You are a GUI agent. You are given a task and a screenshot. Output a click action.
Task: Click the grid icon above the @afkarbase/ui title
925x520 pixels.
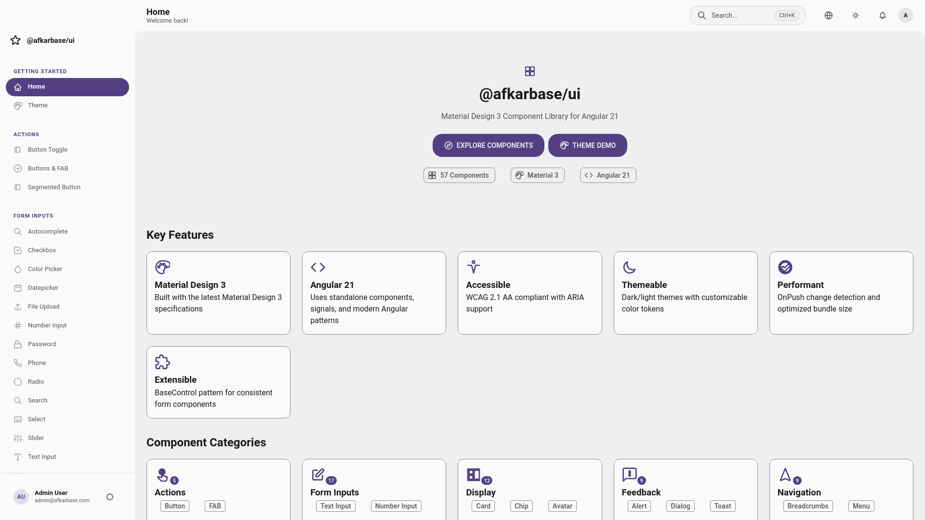tap(530, 71)
